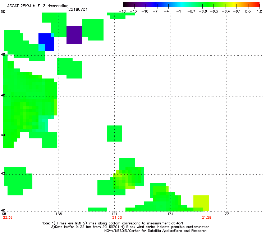Click the NOAA/NESDIS credit line
Image resolution: width=266 pixels, height=233 pixels.
(x=155, y=231)
